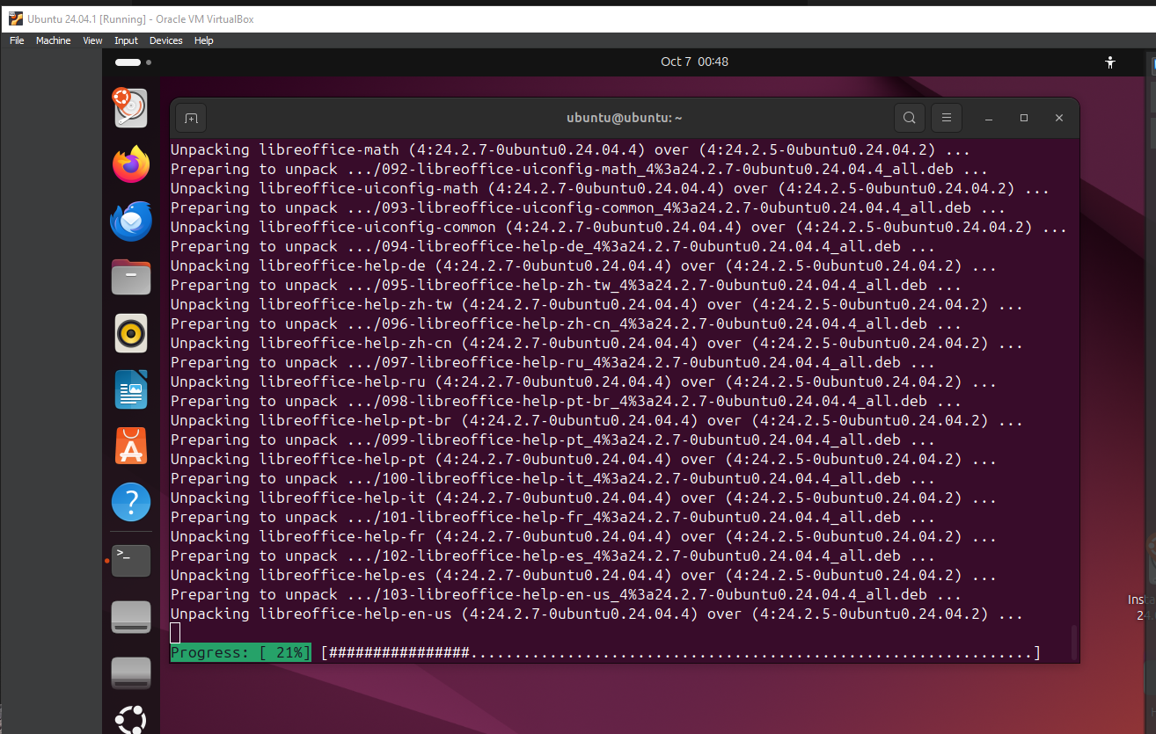Click the line with 097-libreoffice-help-ru

(x=552, y=362)
